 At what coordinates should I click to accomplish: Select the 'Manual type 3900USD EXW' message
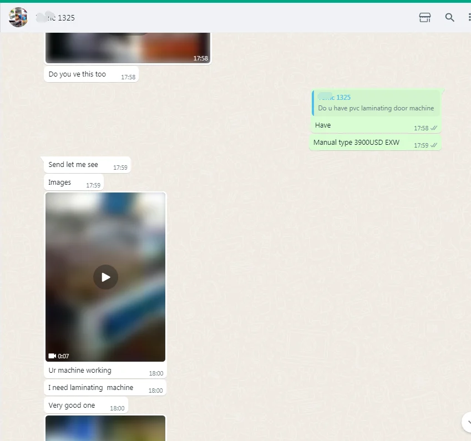(375, 143)
